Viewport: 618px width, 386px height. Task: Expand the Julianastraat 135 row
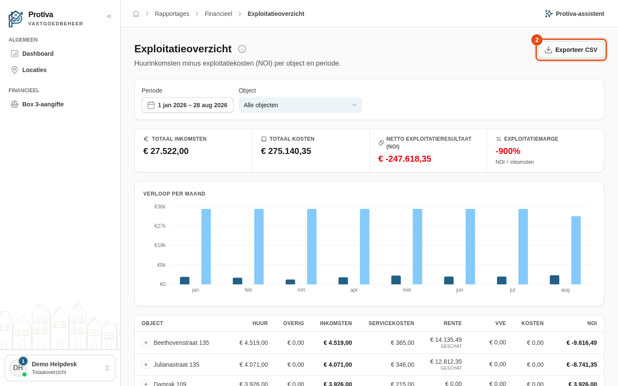(146, 365)
